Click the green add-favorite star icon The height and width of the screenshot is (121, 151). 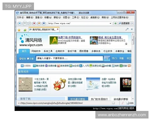pyautogui.click(x=25, y=30)
